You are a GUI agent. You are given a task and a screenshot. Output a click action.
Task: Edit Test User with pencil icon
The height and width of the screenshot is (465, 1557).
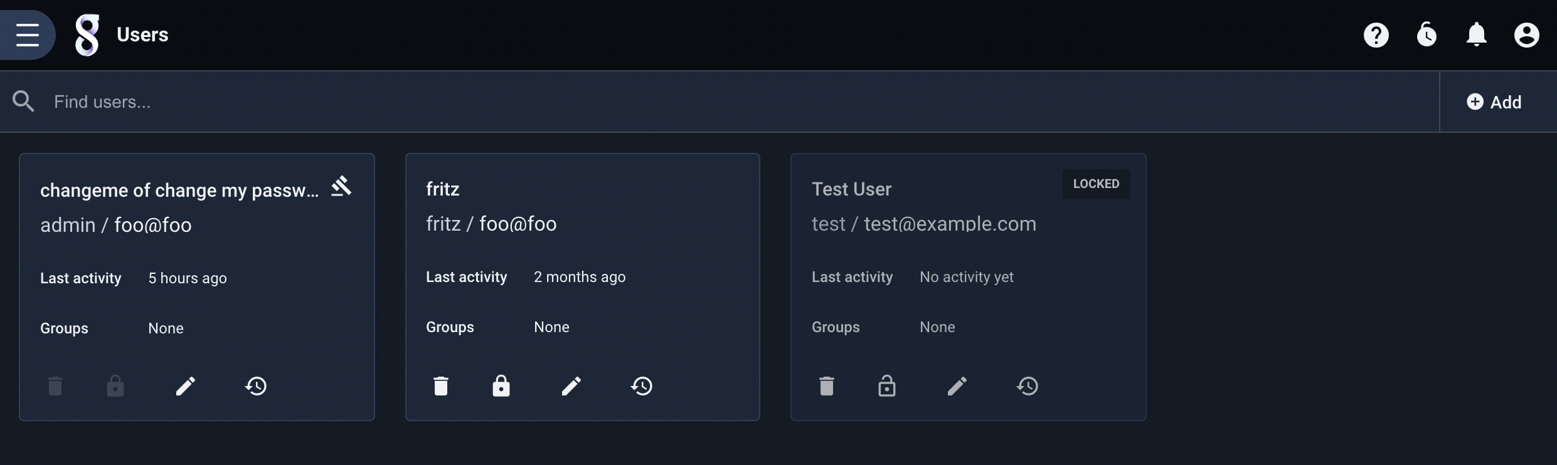pos(957,386)
